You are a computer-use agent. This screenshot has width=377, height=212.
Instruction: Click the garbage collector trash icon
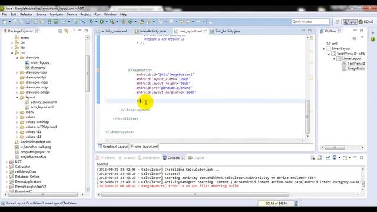coord(296,203)
